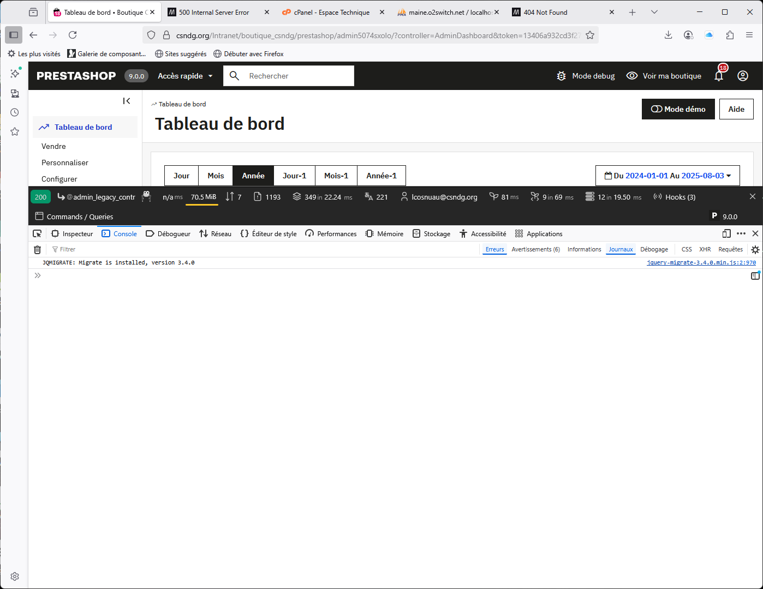Open console settings gear icon
Image resolution: width=763 pixels, height=589 pixels.
coord(755,249)
